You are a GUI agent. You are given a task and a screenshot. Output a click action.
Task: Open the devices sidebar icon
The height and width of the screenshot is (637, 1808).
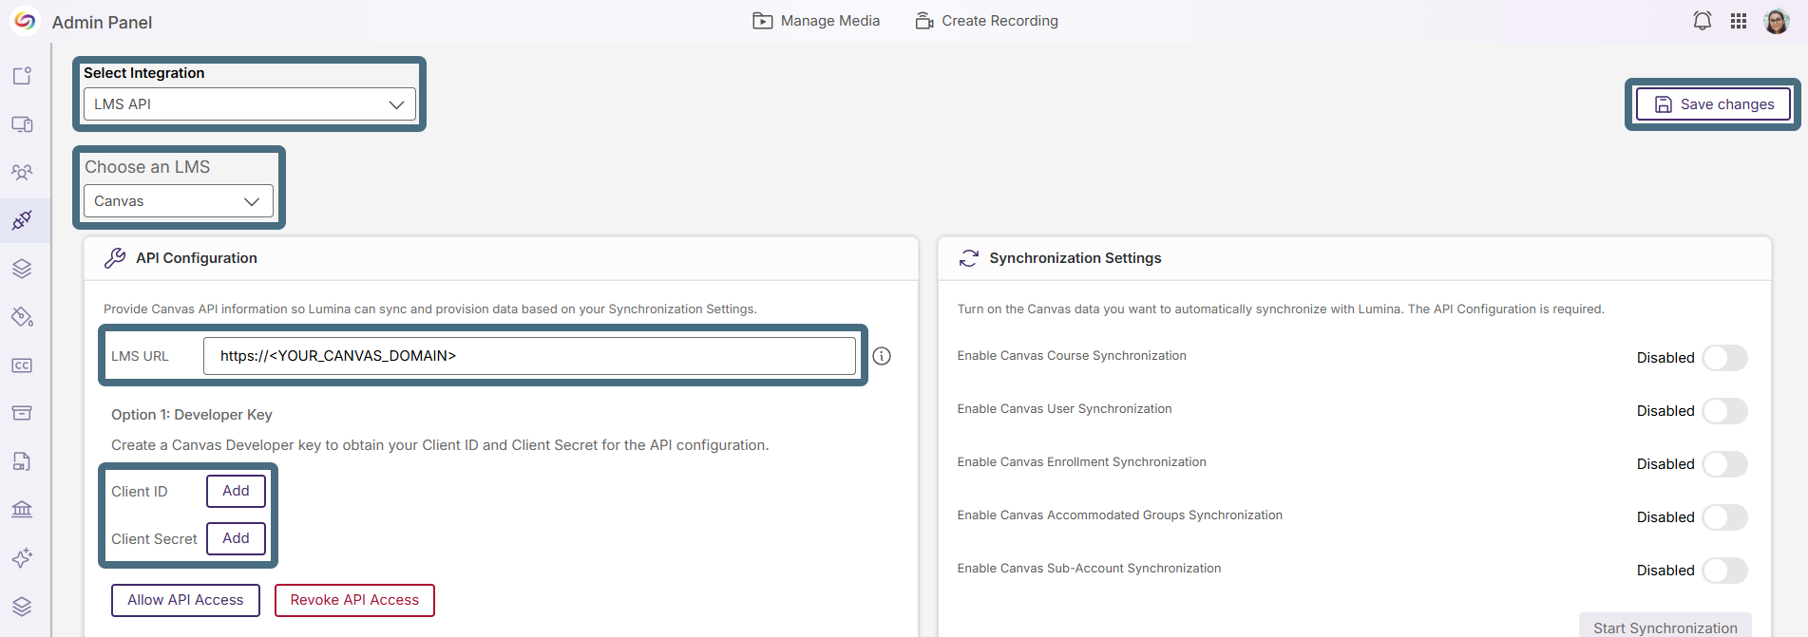click(x=22, y=124)
